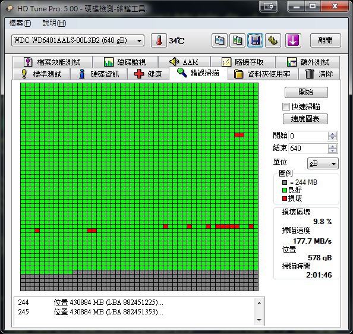Click the HD Tune app icon in title bar
Viewport: 353px width, 334px height.
(x=10, y=8)
